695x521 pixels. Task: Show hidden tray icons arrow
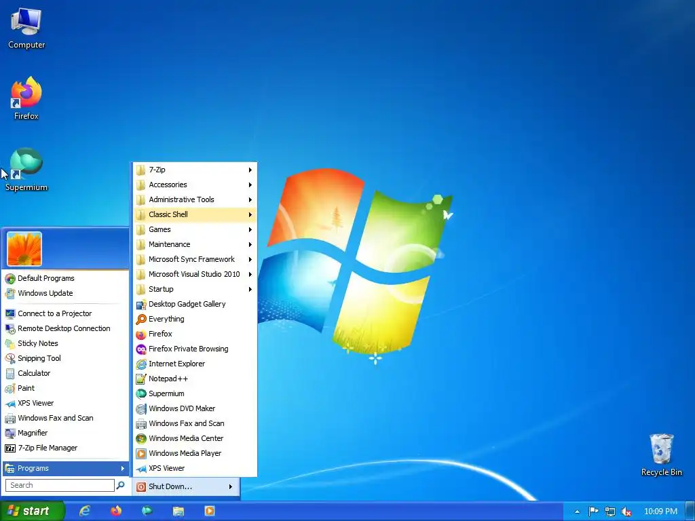click(x=577, y=512)
